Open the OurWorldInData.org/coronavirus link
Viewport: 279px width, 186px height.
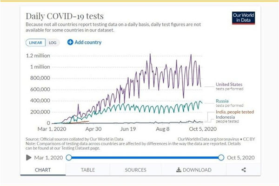click(207, 138)
